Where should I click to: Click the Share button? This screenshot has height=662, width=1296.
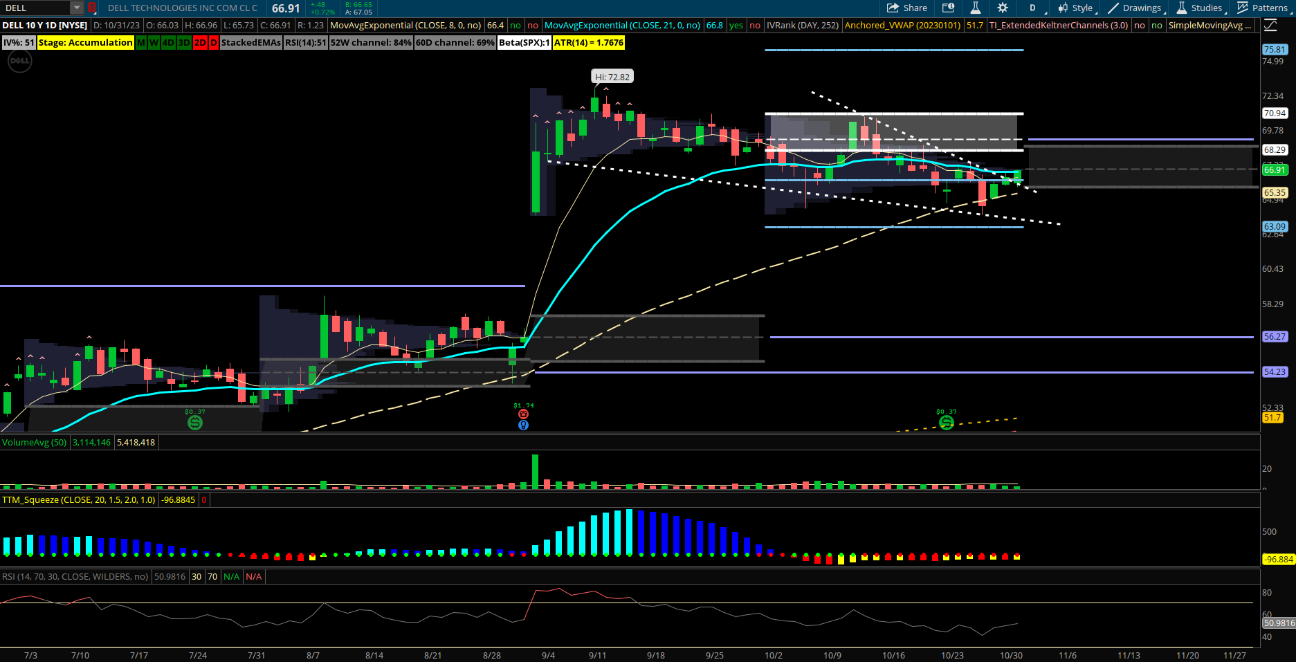coord(907,8)
